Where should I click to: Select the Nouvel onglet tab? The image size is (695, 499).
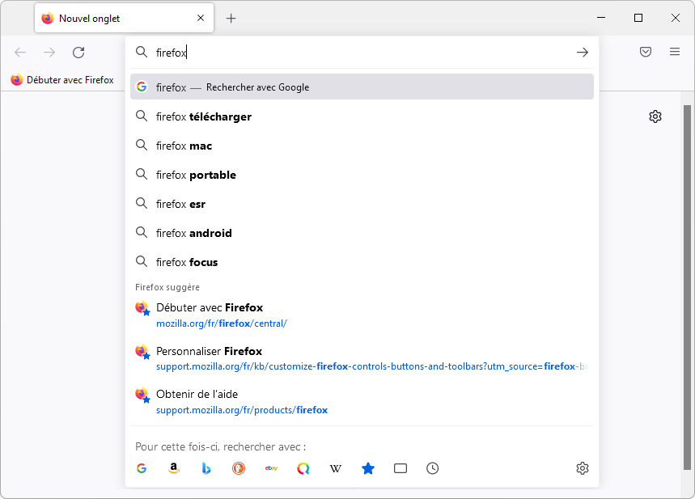point(124,18)
